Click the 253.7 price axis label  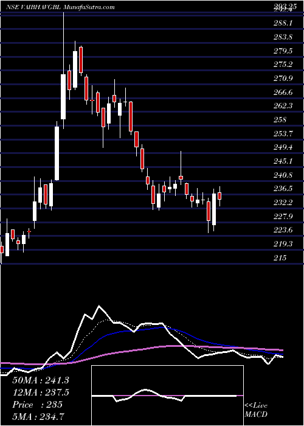(x=283, y=133)
